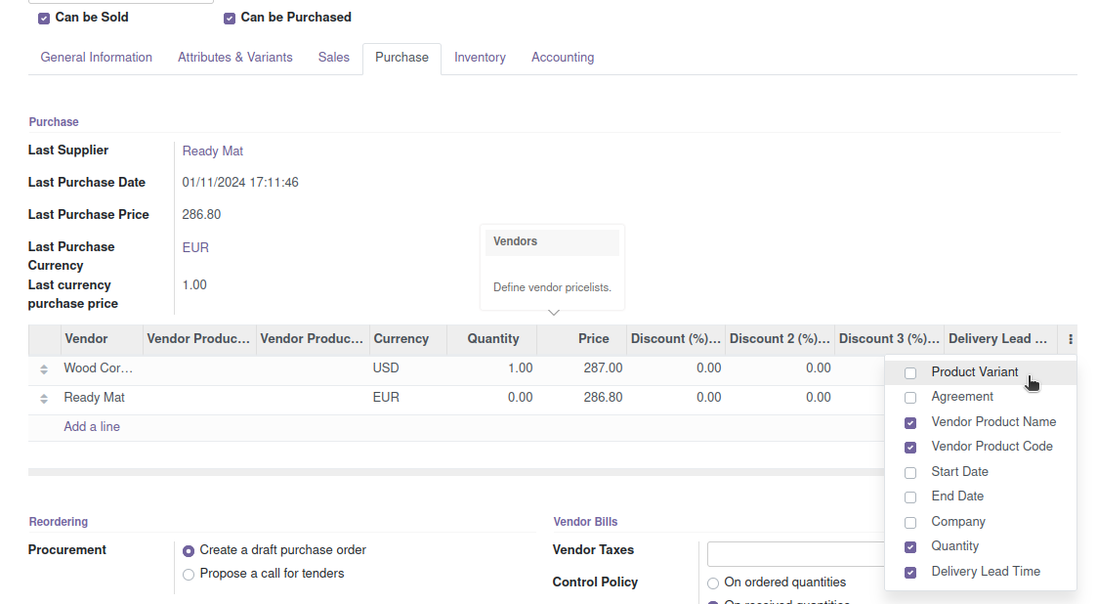This screenshot has width=1097, height=604.
Task: Choose On ordered quantities control policy
Action: point(713,583)
